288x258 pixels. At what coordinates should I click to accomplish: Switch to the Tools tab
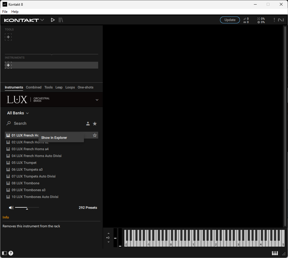pyautogui.click(x=48, y=87)
